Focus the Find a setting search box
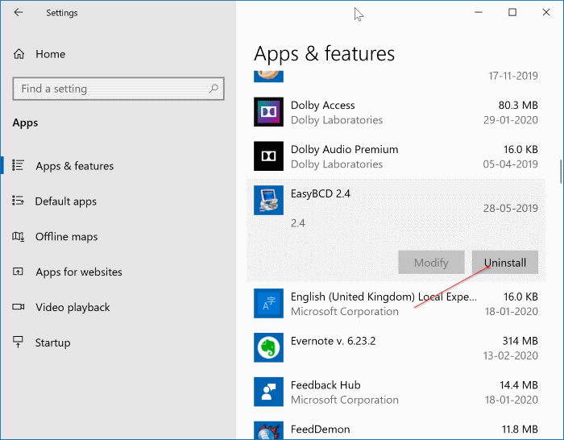The image size is (564, 440). pyautogui.click(x=118, y=89)
